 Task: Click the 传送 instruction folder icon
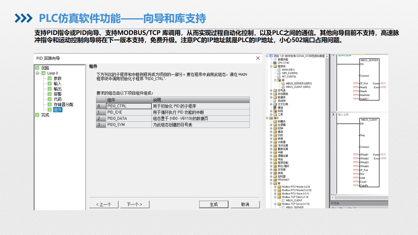tap(275, 159)
